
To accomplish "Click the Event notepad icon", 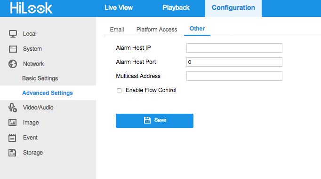I will click(12, 138).
